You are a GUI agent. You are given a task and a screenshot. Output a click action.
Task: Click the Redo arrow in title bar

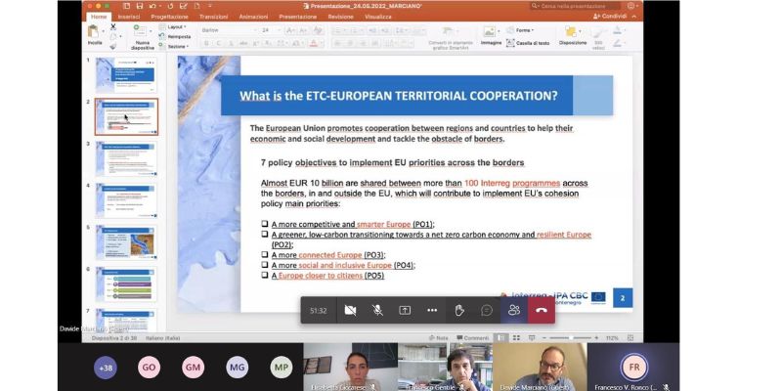tap(170, 6)
